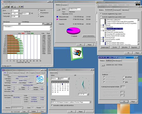
Task: Open the Illesztőprogram tab in disk dialog
Action: tap(117, 61)
